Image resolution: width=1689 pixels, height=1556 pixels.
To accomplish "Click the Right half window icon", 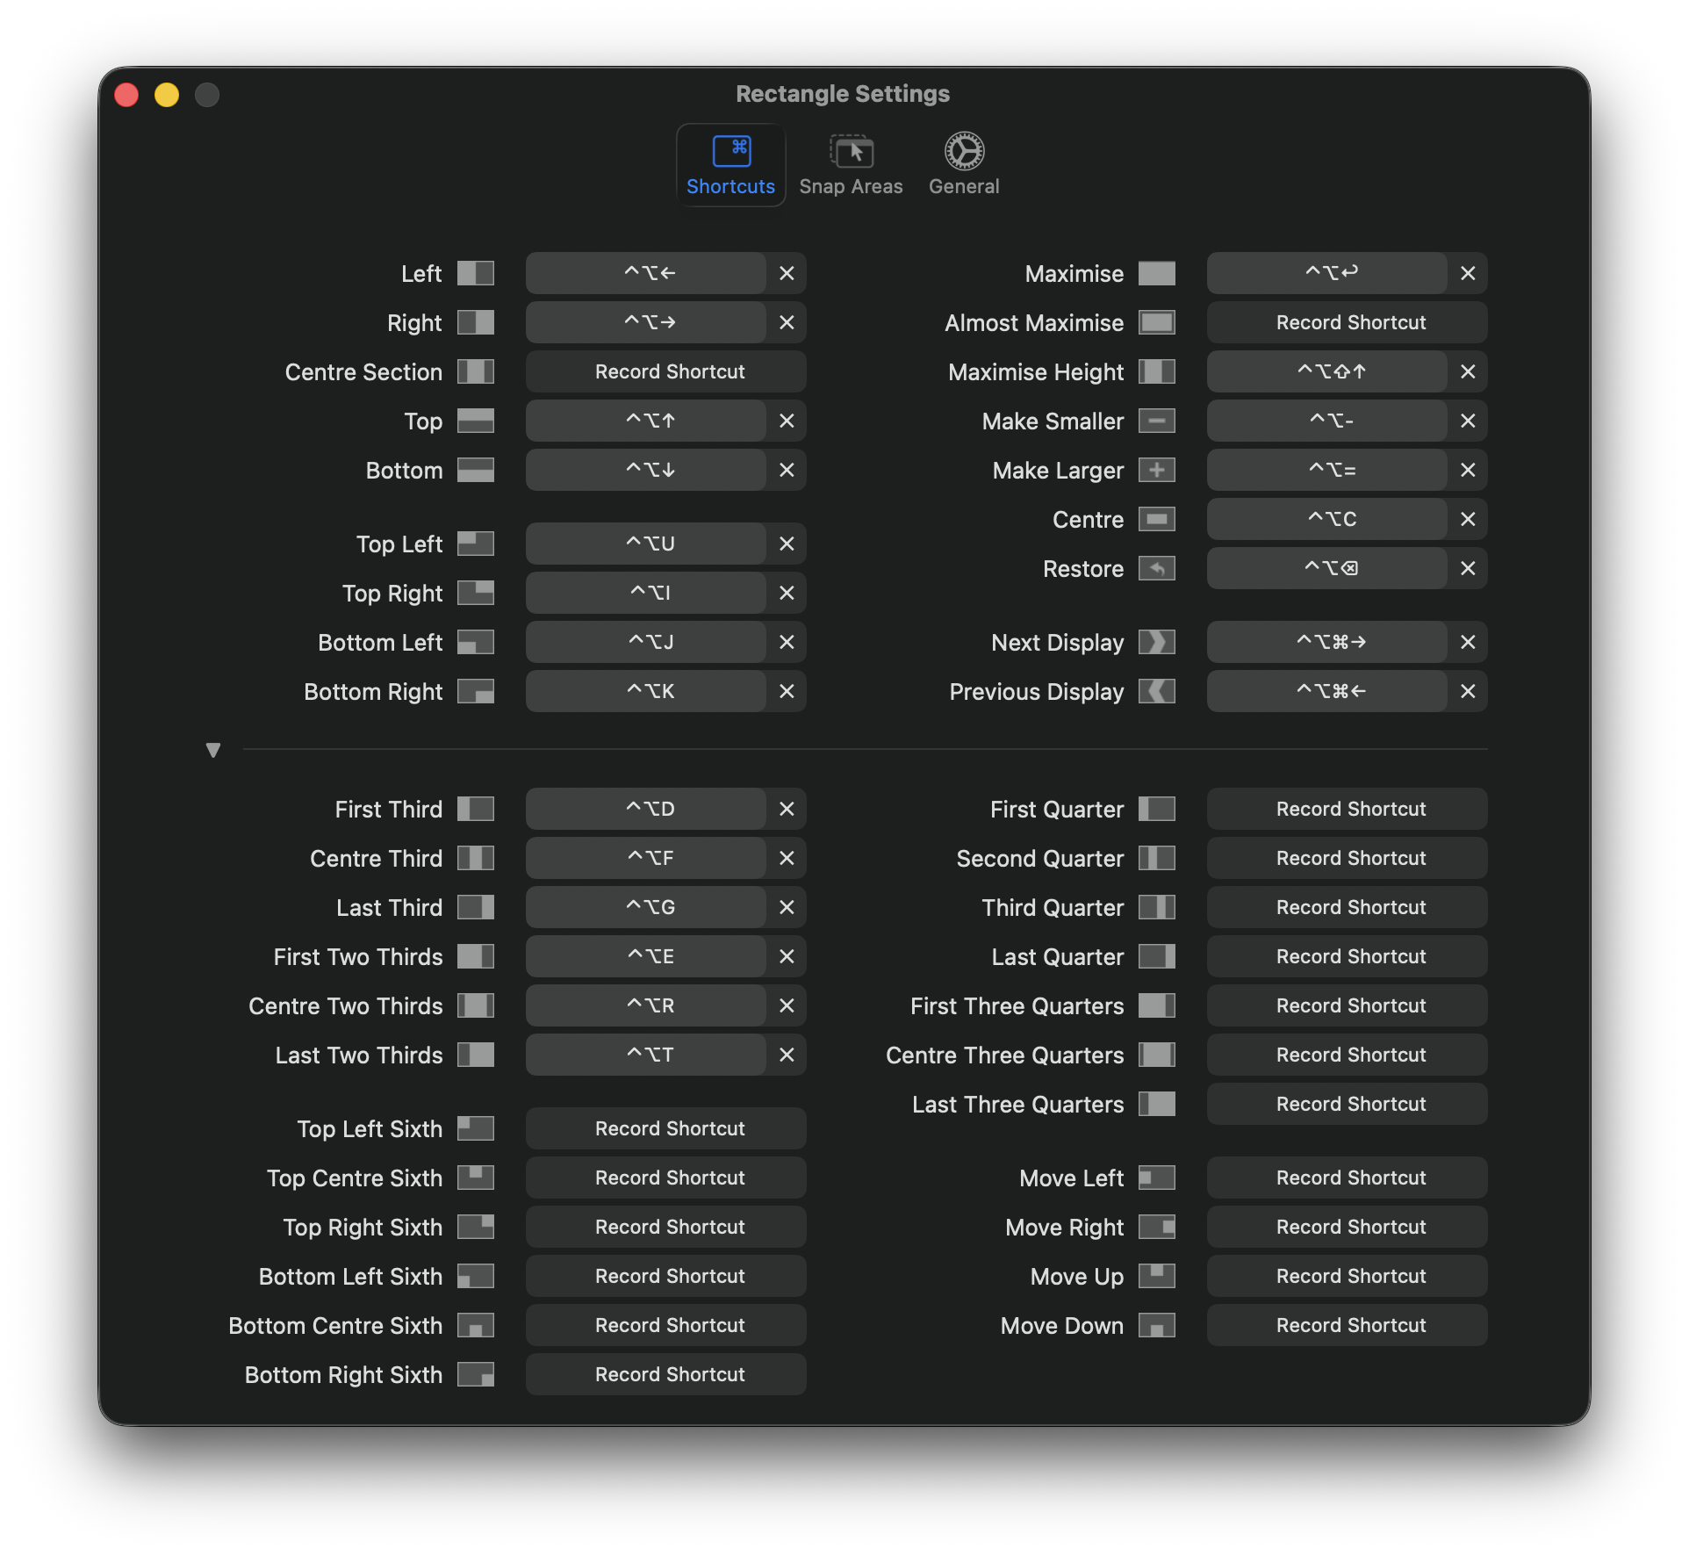I will tap(476, 322).
